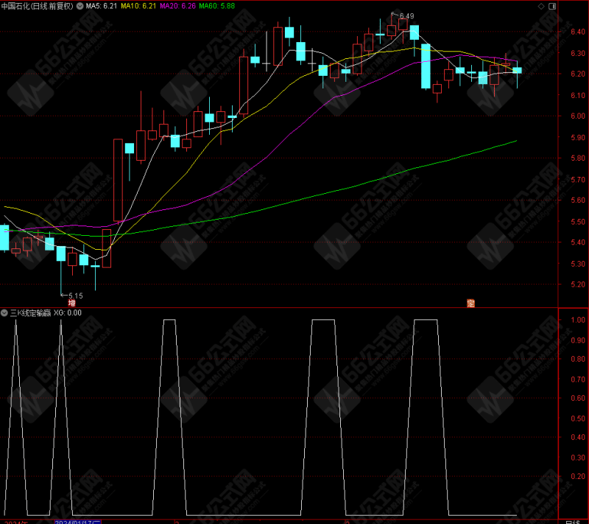Click the 5.70 price axis label

pyautogui.click(x=578, y=180)
